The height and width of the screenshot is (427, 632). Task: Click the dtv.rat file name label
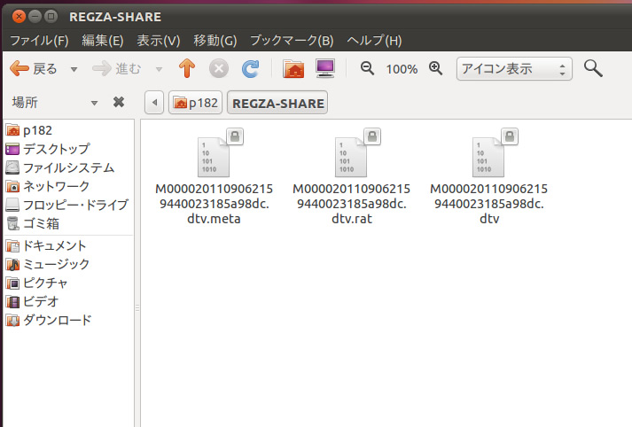tap(352, 204)
